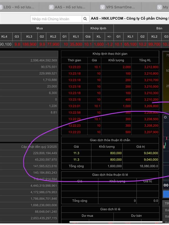Viewport: 169px width, 225px height.
Task: Click the 45,200,597,970 value
Action: [x=46, y=159]
